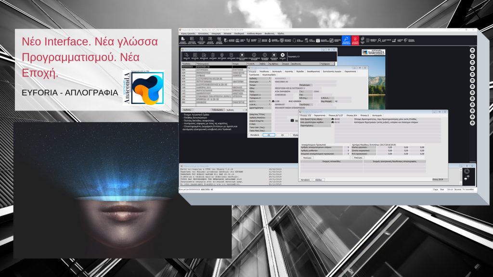Open the Intrastat menu
The width and height of the screenshot is (493, 277).
click(227, 33)
